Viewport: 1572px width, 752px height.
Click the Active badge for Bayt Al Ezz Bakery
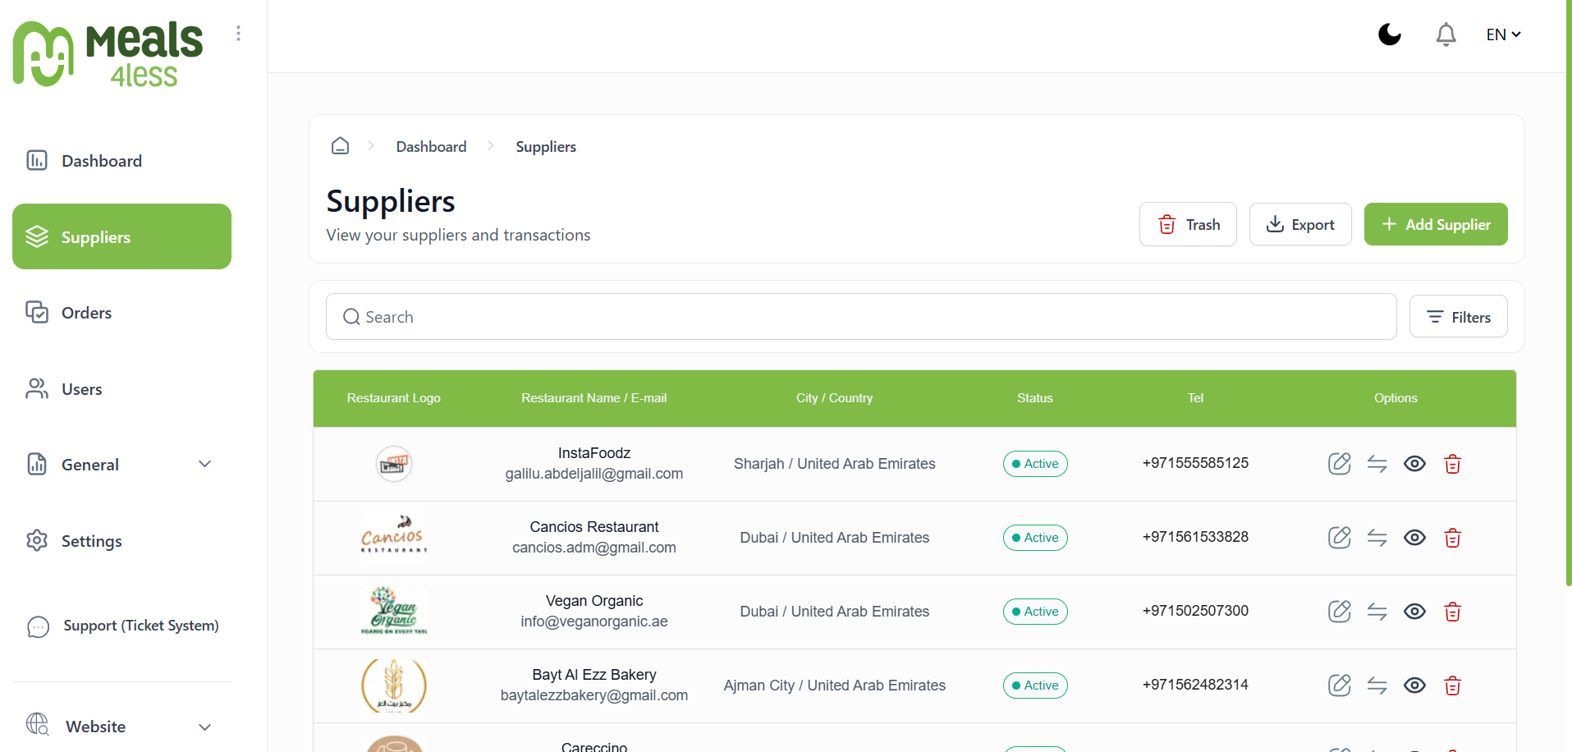coord(1035,686)
